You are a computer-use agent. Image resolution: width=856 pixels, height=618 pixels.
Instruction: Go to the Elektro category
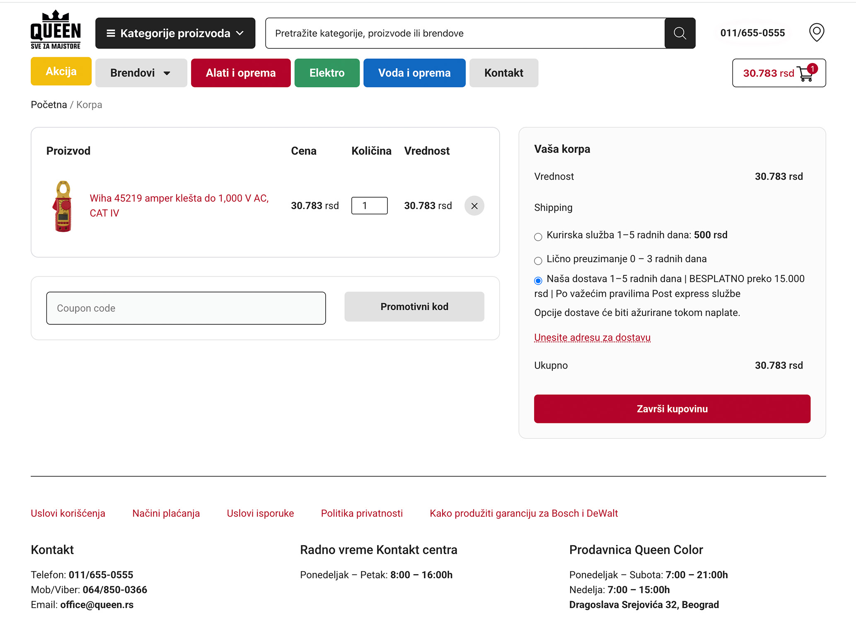pos(326,73)
